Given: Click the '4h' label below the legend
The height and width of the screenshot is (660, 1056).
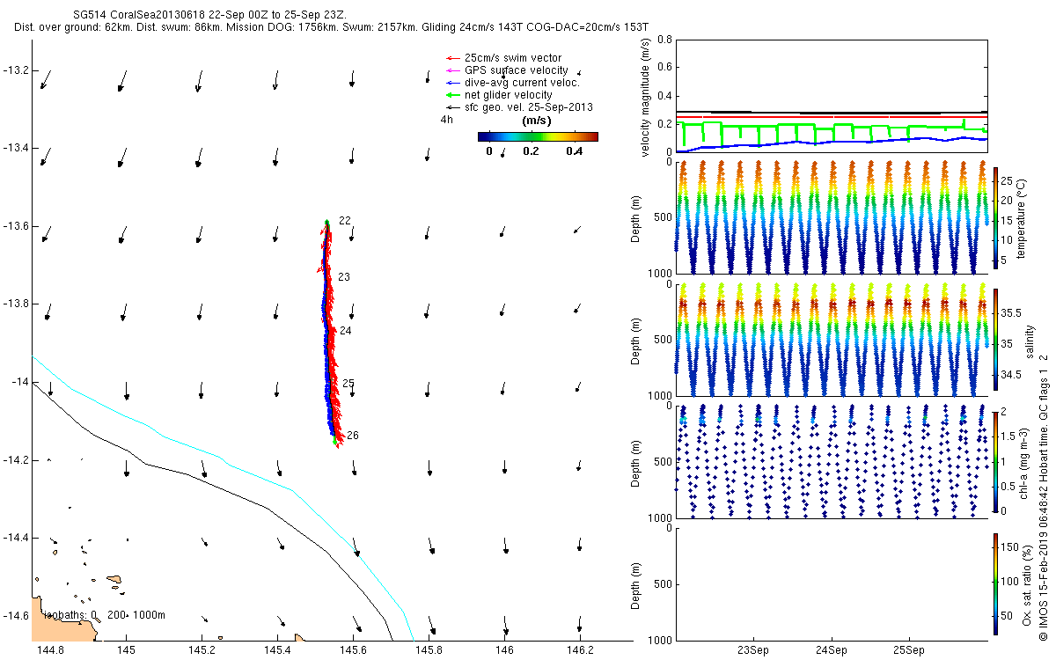Looking at the screenshot, I should click(447, 120).
